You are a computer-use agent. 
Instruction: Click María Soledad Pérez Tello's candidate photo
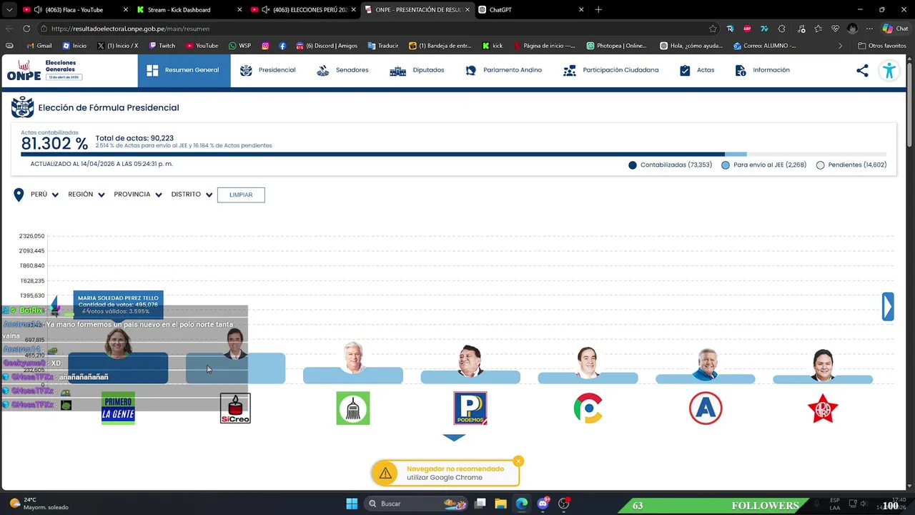[118, 343]
